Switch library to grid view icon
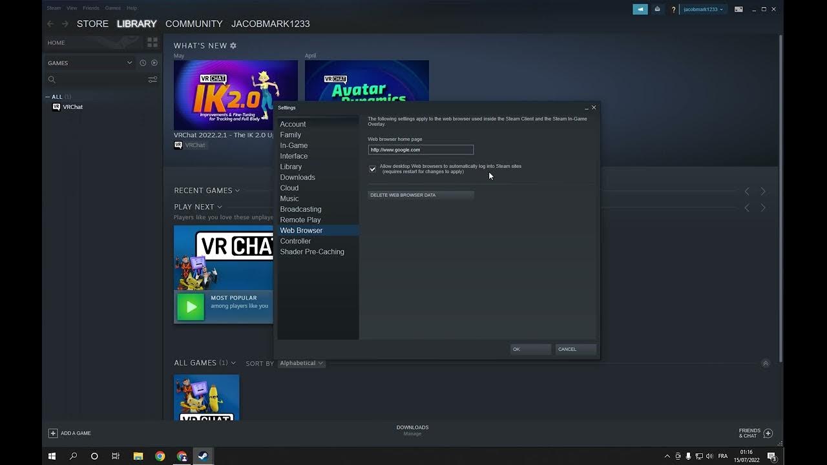The height and width of the screenshot is (465, 827). click(152, 43)
